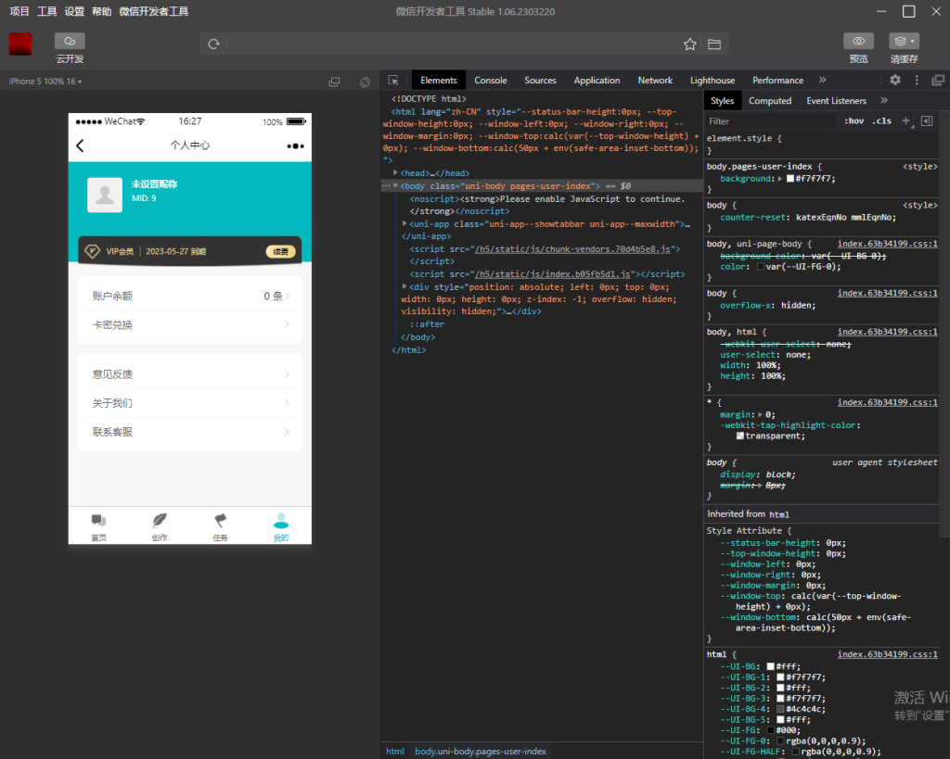950x759 pixels.
Task: Open index.b05fb5d1.js script link
Action: pyautogui.click(x=553, y=274)
